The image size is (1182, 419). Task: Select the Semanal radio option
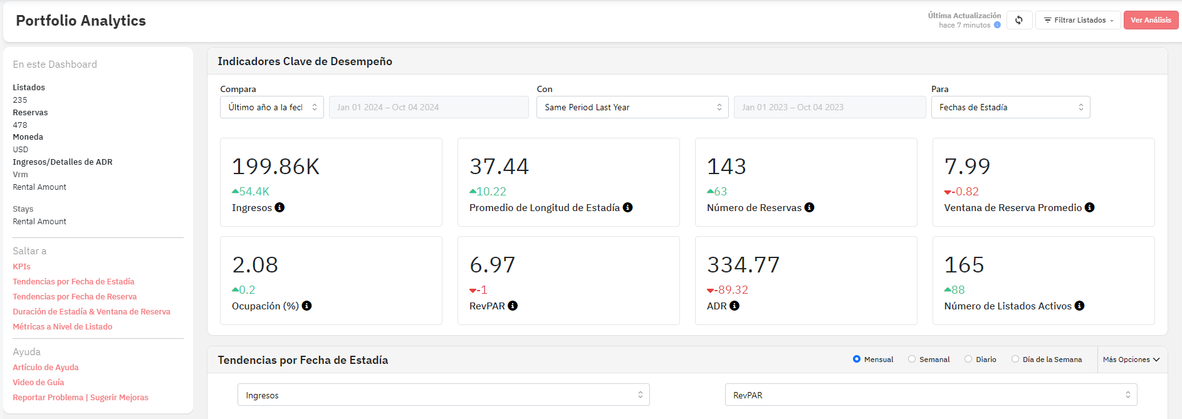[912, 360]
